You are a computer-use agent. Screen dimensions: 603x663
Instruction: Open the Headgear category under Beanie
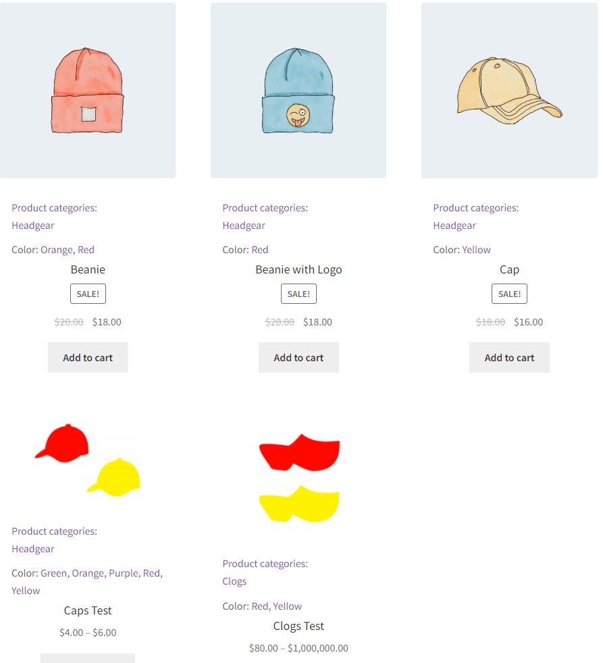pos(33,226)
